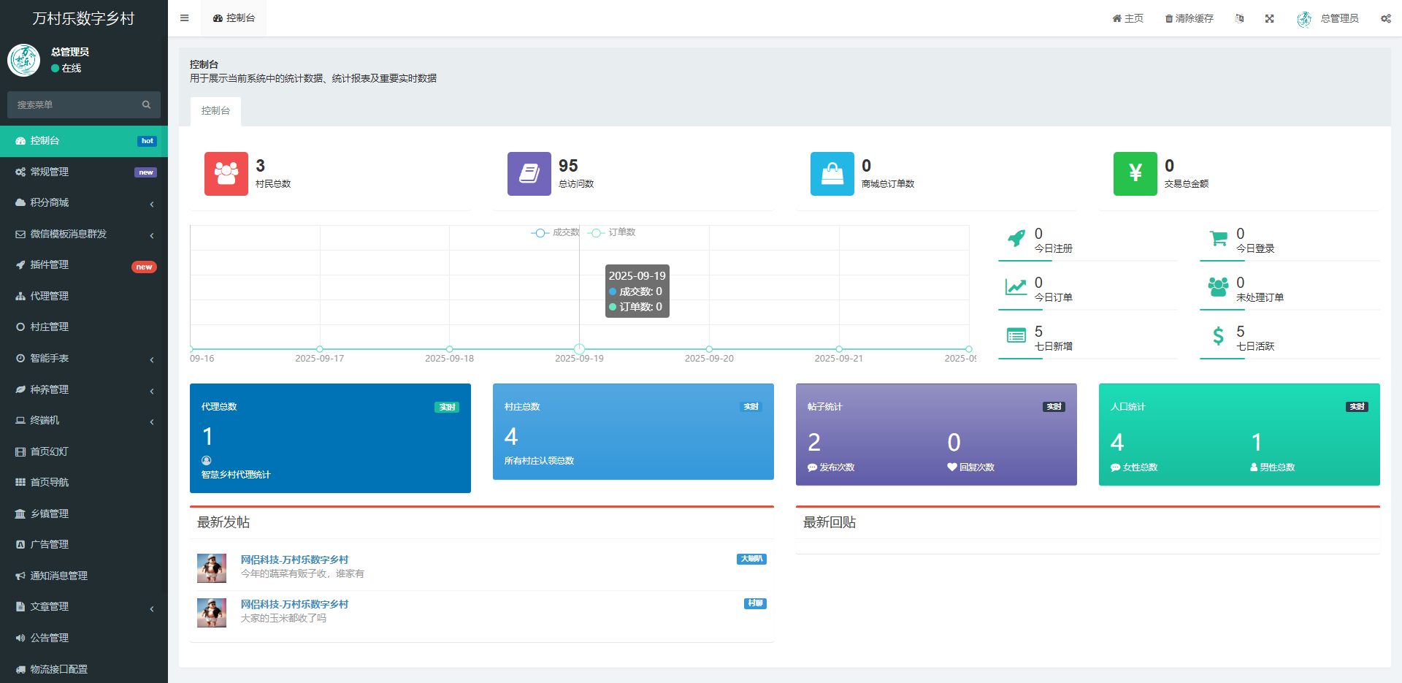
Task: Select the 控制台 tab below the description
Action: coord(215,111)
